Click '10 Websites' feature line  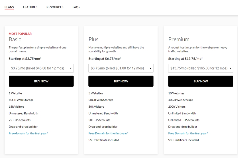(x=176, y=93)
